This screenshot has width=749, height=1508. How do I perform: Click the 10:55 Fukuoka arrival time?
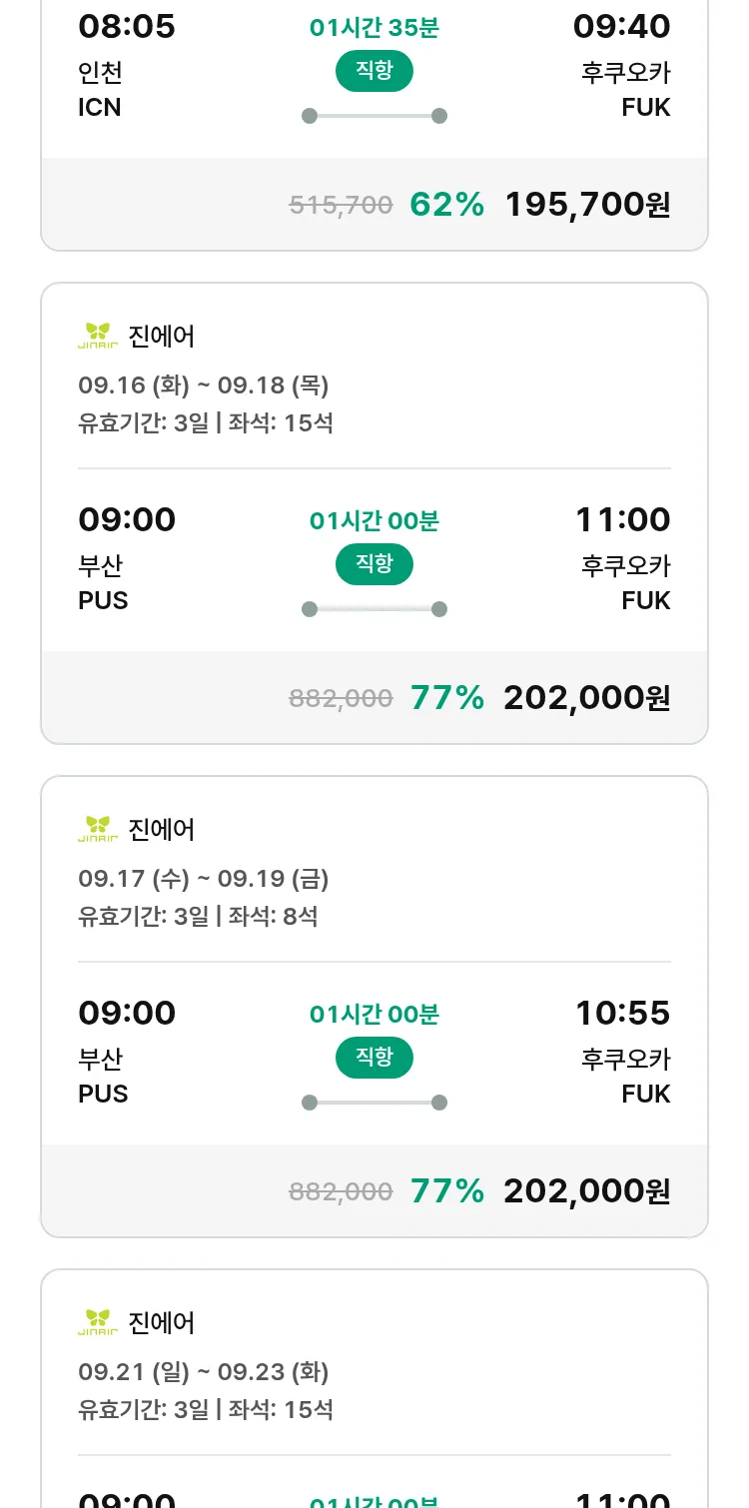(x=622, y=1013)
